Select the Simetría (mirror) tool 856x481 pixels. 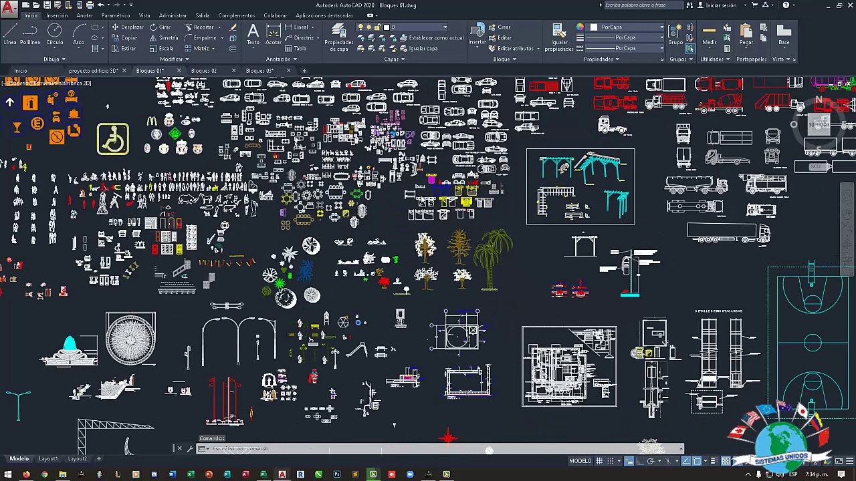point(164,38)
